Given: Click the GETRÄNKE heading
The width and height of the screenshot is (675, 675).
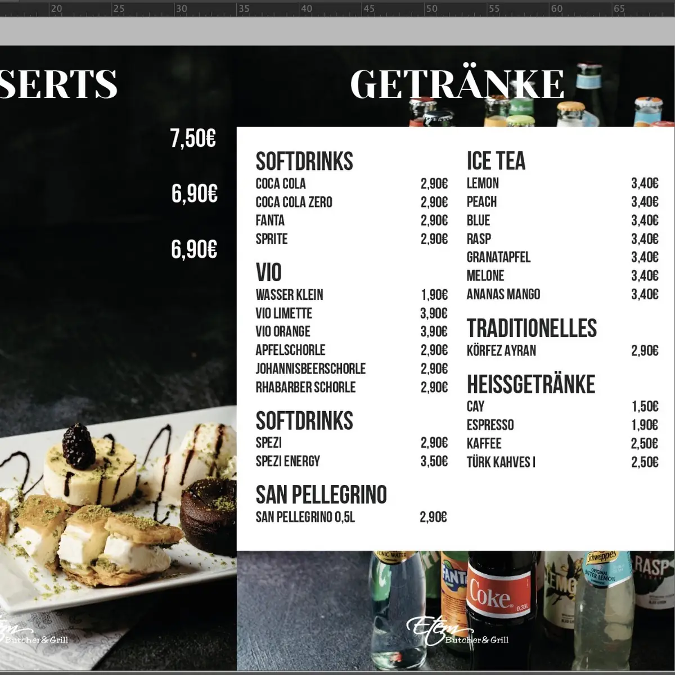Looking at the screenshot, I should [457, 83].
